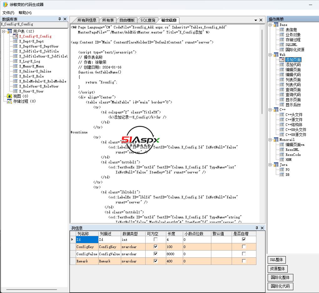Click the 数据类型 column header
319x293 pixels.
(x=133, y=234)
